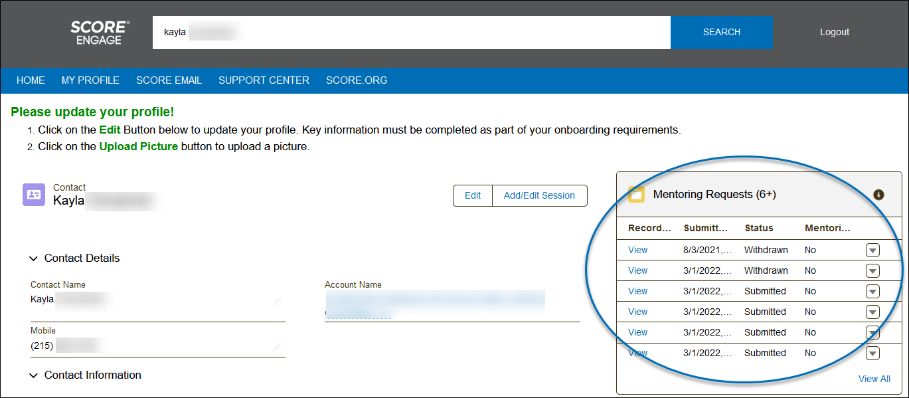
Task: Click the info icon in Mentoring Requests
Action: 878,195
